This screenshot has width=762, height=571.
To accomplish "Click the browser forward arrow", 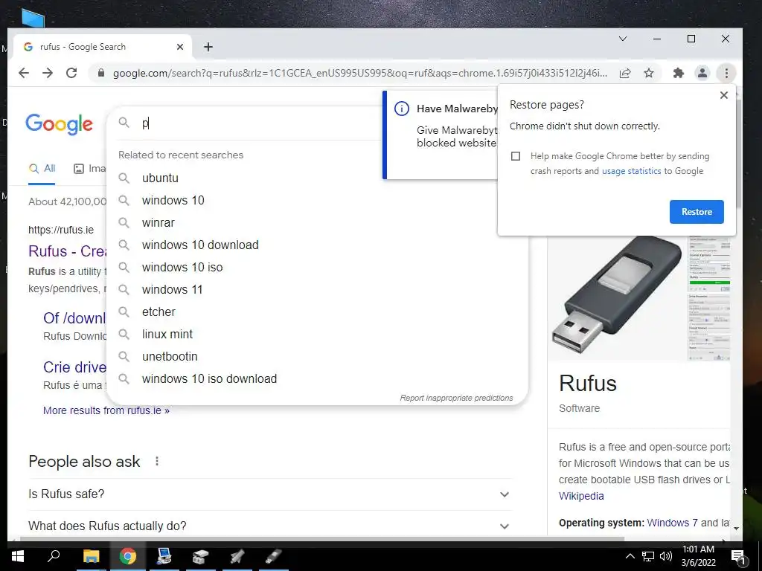I will click(x=48, y=74).
